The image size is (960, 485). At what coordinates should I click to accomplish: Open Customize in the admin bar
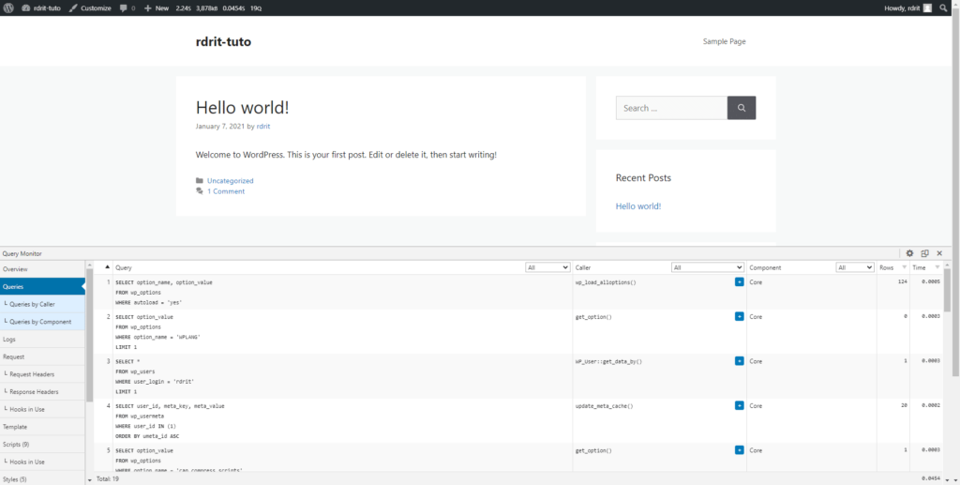click(x=90, y=8)
